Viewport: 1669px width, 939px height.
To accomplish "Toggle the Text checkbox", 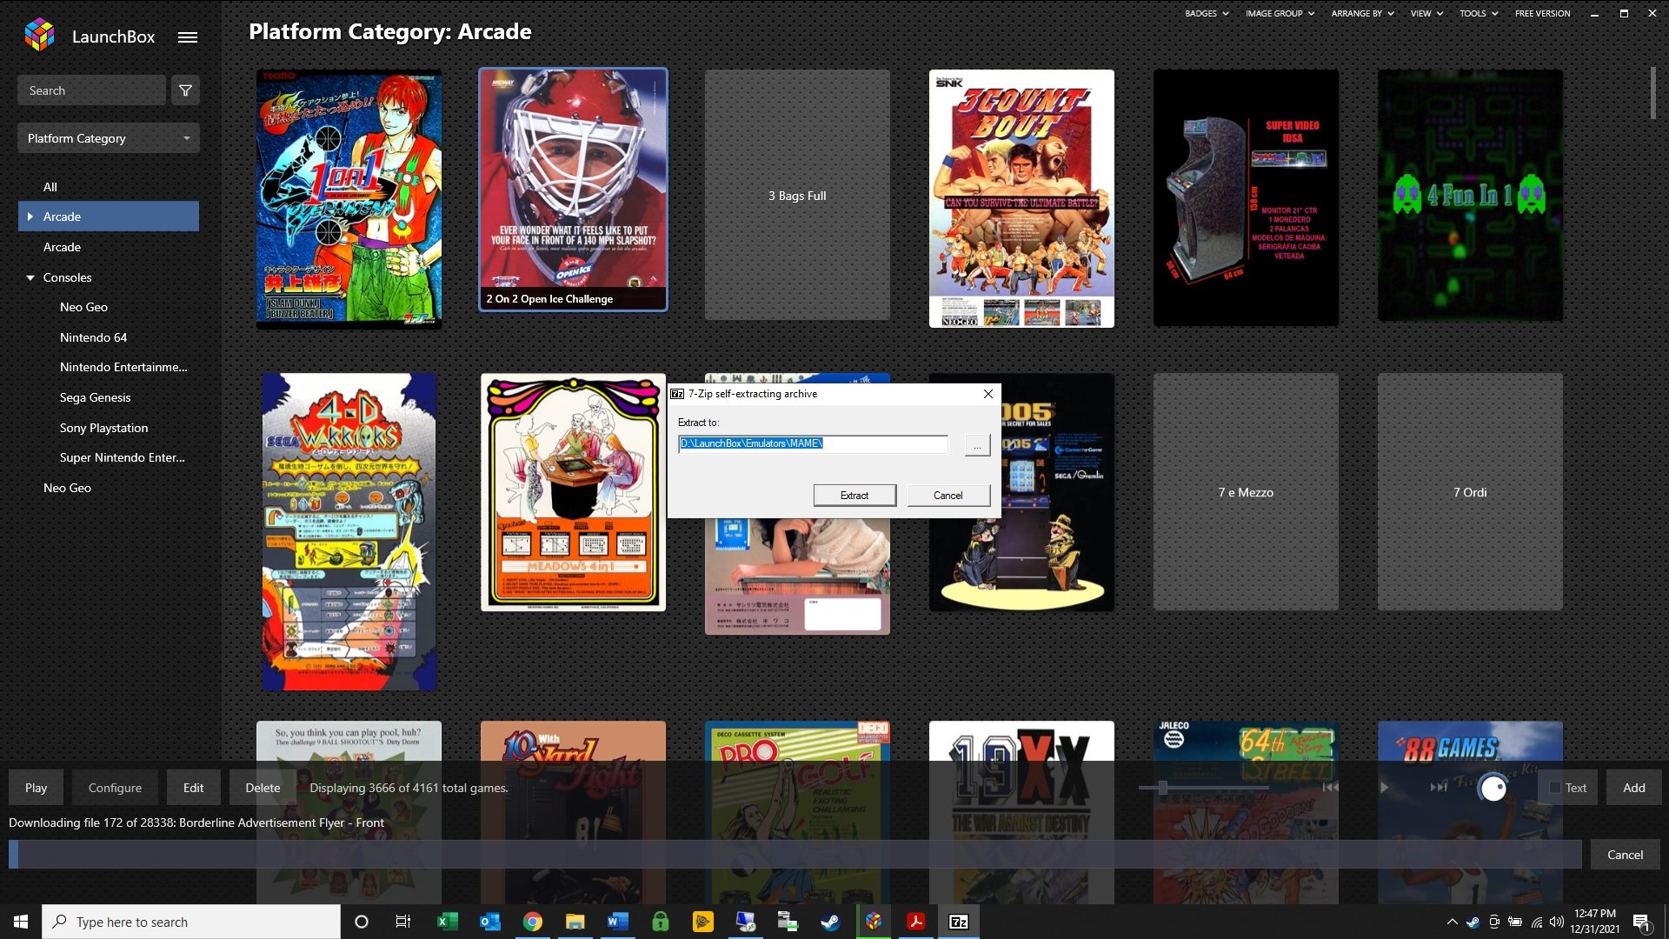I will point(1555,788).
